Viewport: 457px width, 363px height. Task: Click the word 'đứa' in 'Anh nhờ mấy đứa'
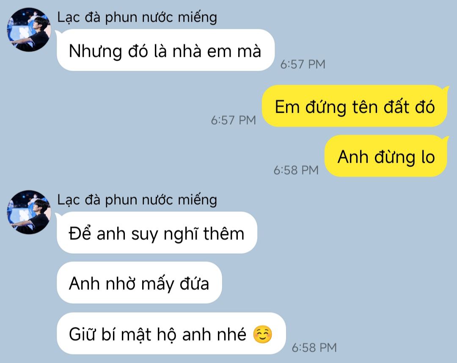tap(194, 283)
